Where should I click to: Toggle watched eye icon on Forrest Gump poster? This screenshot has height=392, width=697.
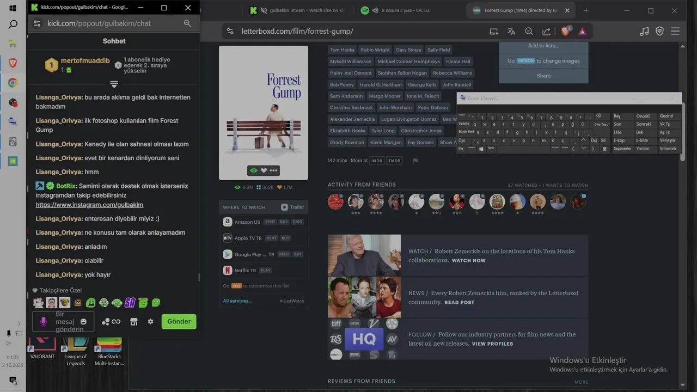(x=254, y=170)
